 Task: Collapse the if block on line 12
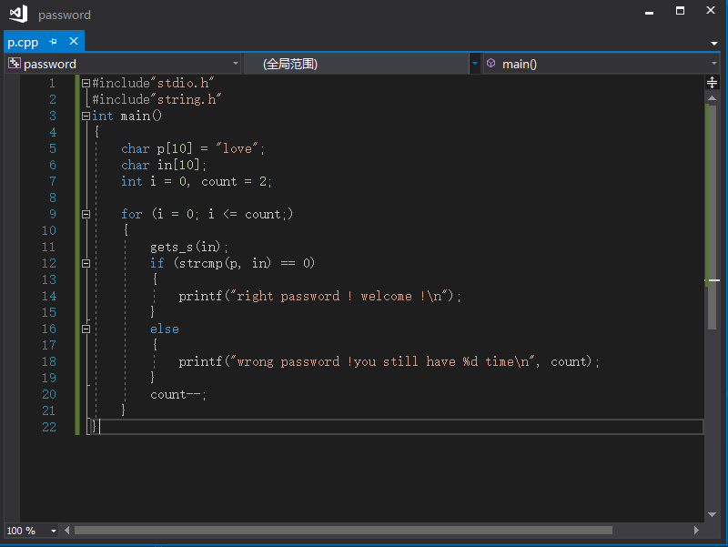86,263
